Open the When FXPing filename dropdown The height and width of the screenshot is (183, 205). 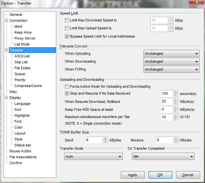point(171,69)
